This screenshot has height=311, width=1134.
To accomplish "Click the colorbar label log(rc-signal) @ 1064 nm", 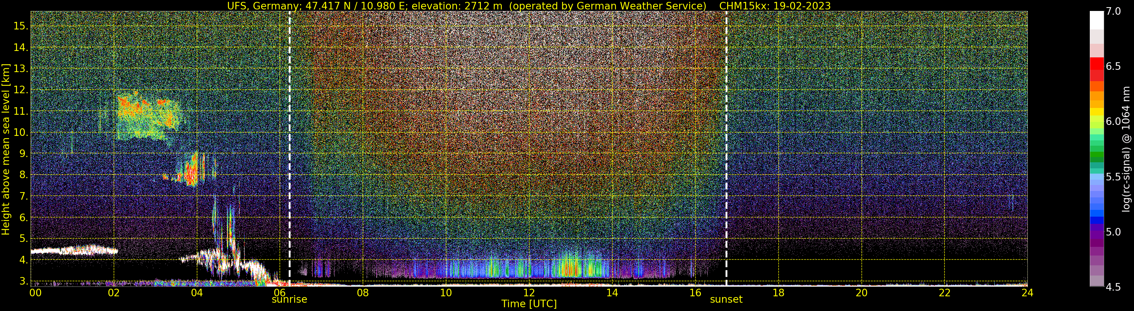I will (1126, 149).
